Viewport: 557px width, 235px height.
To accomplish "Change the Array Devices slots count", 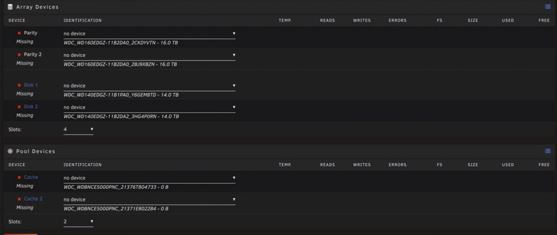I will tap(78, 129).
